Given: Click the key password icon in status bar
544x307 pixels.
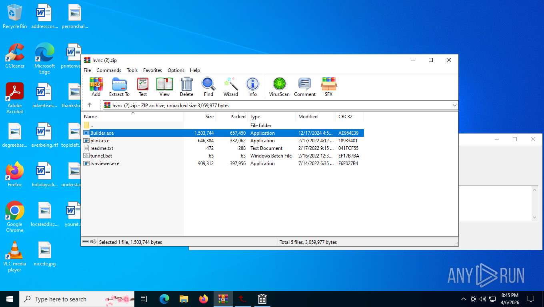Looking at the screenshot, I should click(93, 242).
